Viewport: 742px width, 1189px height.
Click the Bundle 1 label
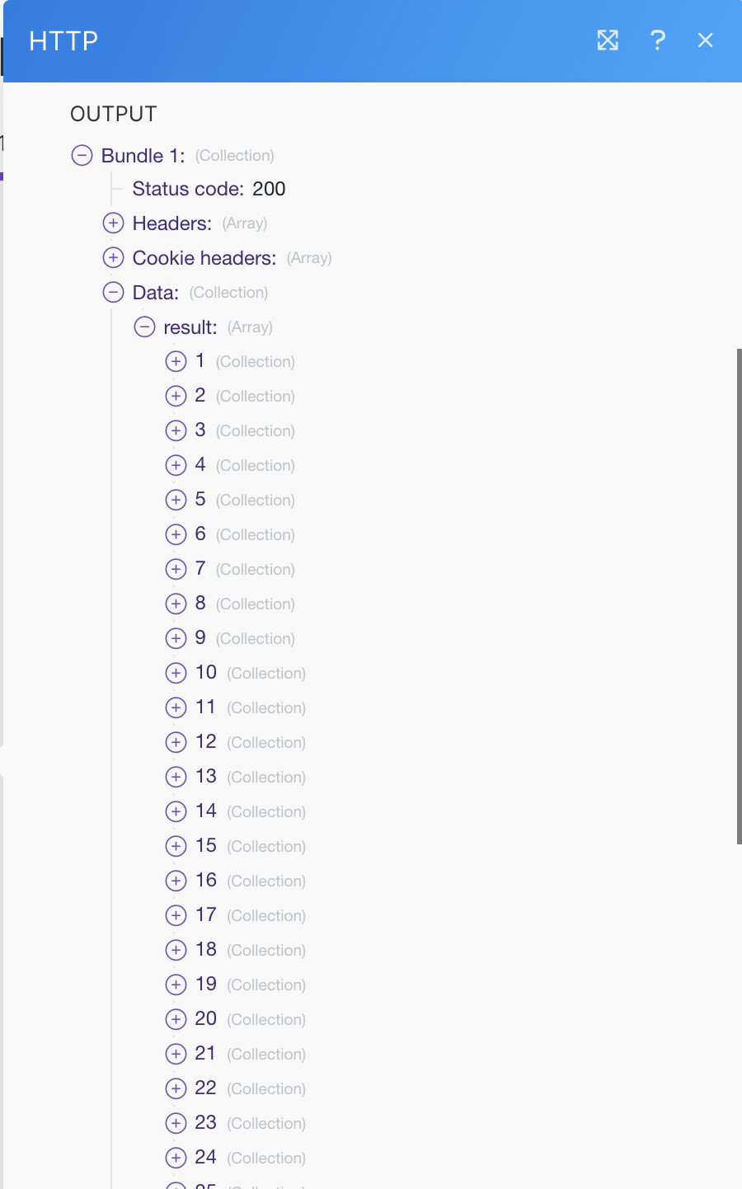click(x=143, y=156)
